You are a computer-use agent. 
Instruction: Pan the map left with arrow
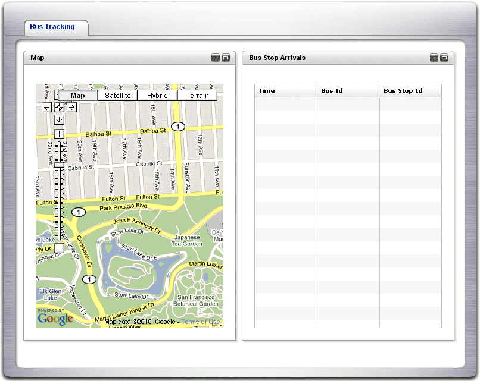(46, 107)
